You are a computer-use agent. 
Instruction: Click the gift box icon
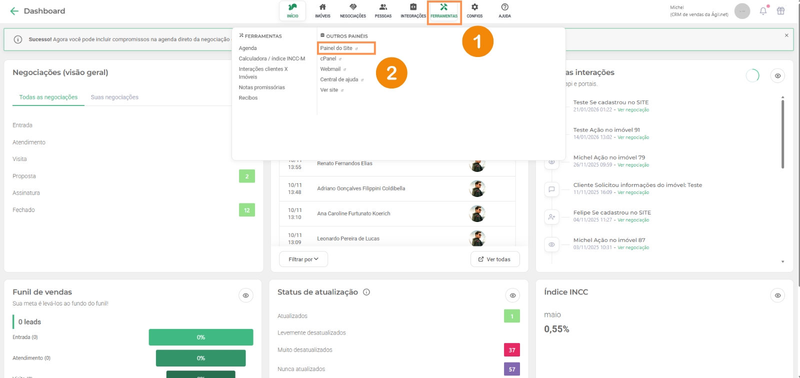pyautogui.click(x=780, y=11)
